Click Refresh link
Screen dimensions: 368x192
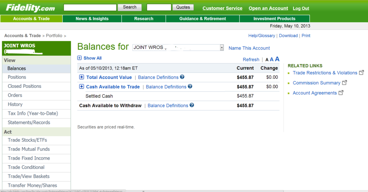coord(251,60)
